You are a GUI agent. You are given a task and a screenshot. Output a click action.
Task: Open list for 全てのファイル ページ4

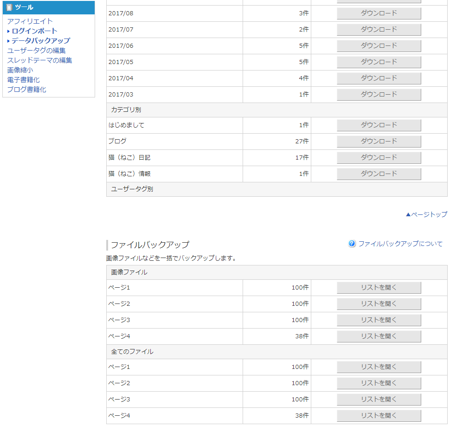pos(379,416)
